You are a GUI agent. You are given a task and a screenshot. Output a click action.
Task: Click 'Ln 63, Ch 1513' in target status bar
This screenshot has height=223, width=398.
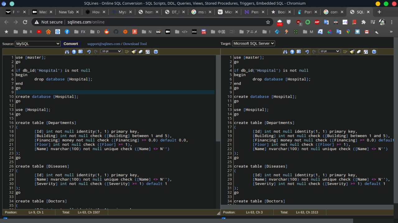[307, 212]
